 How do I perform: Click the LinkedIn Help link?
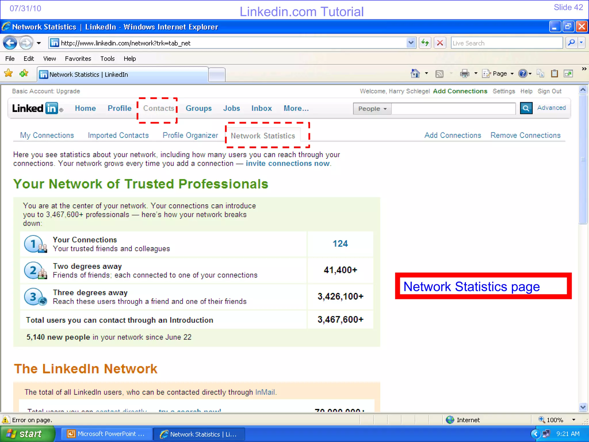[x=526, y=91]
